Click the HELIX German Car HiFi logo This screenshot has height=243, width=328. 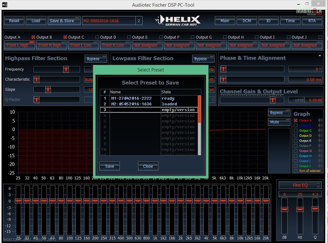(x=178, y=20)
